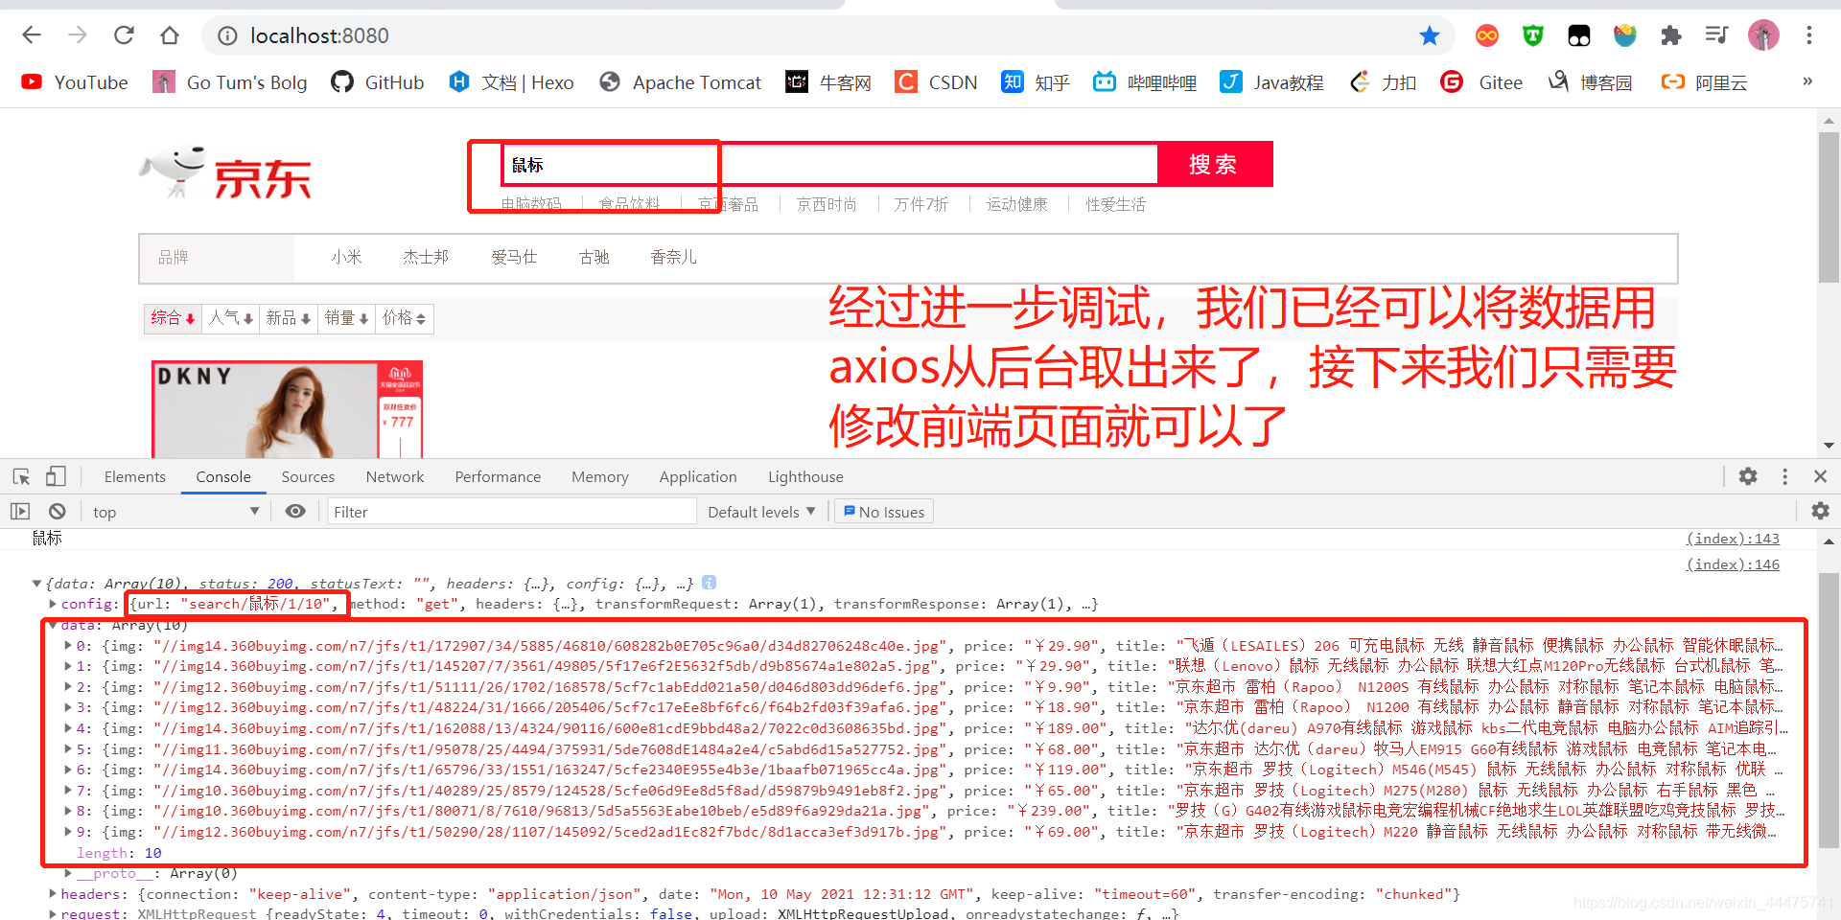The width and height of the screenshot is (1841, 920).
Task: Open source link (index):146
Action: (1733, 563)
